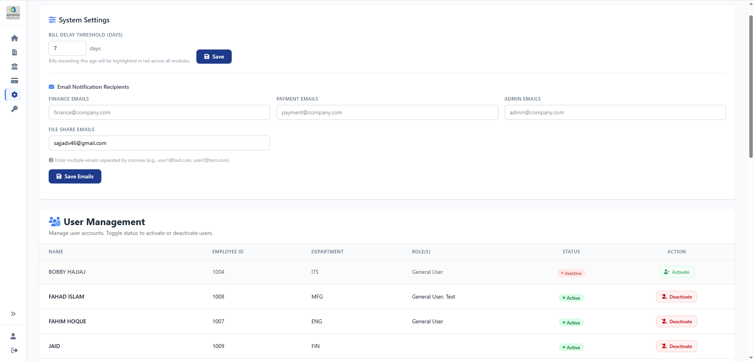Open the key icon in sidebar
Image resolution: width=754 pixels, height=361 pixels.
(x=15, y=109)
